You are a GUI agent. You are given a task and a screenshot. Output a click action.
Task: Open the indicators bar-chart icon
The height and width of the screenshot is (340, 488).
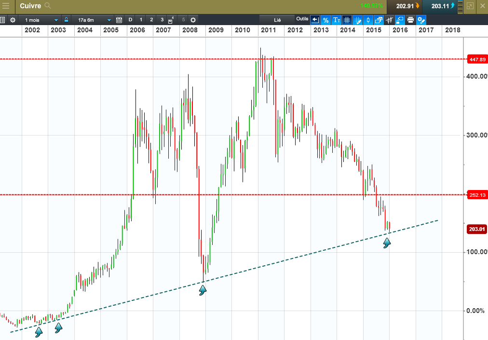[389, 20]
